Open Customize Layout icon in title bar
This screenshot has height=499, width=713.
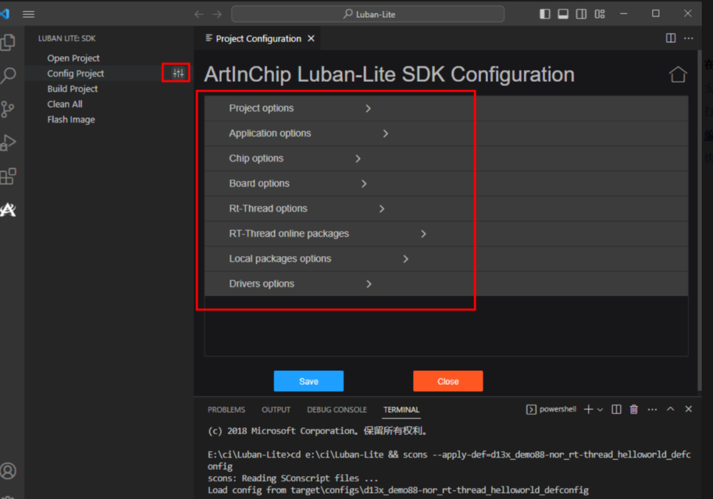tap(599, 14)
